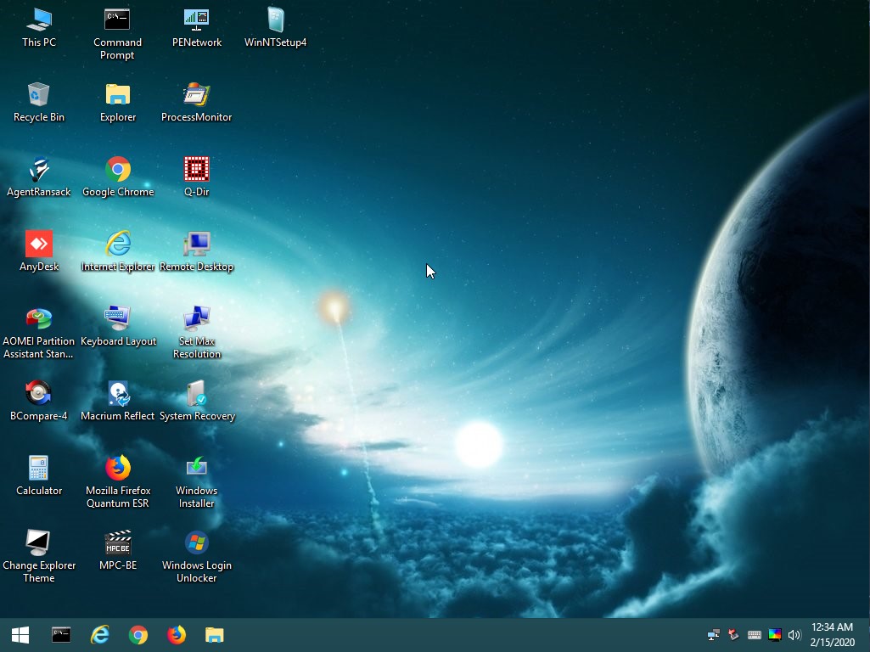This screenshot has width=870, height=652.
Task: Launch MPC-BE media player icon
Action: pyautogui.click(x=118, y=551)
